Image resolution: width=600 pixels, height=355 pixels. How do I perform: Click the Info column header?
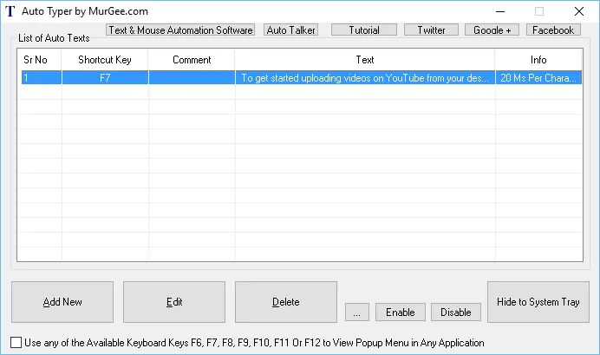point(538,60)
